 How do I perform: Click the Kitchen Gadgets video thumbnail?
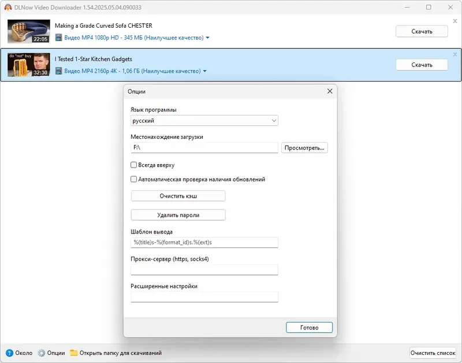click(x=28, y=65)
